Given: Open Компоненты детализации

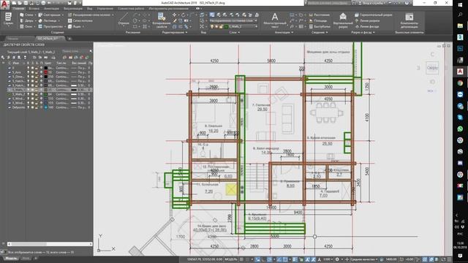Looking at the screenshot, I should click(x=409, y=20).
